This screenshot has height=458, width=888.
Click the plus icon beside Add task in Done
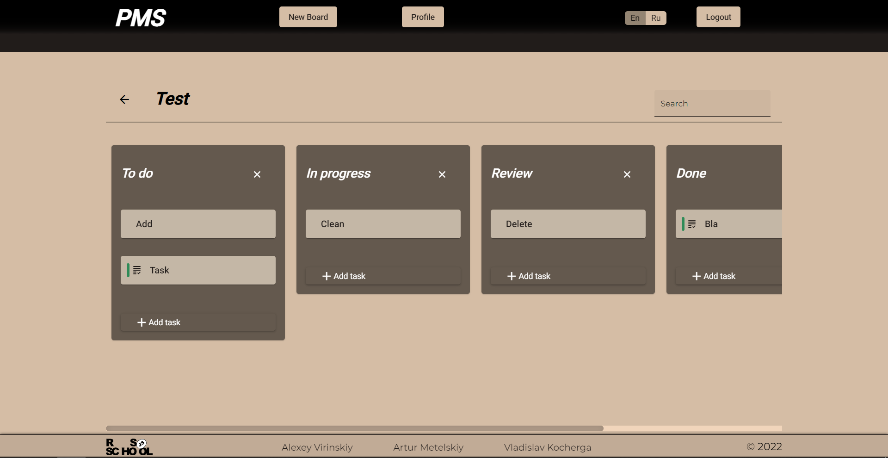pos(696,276)
